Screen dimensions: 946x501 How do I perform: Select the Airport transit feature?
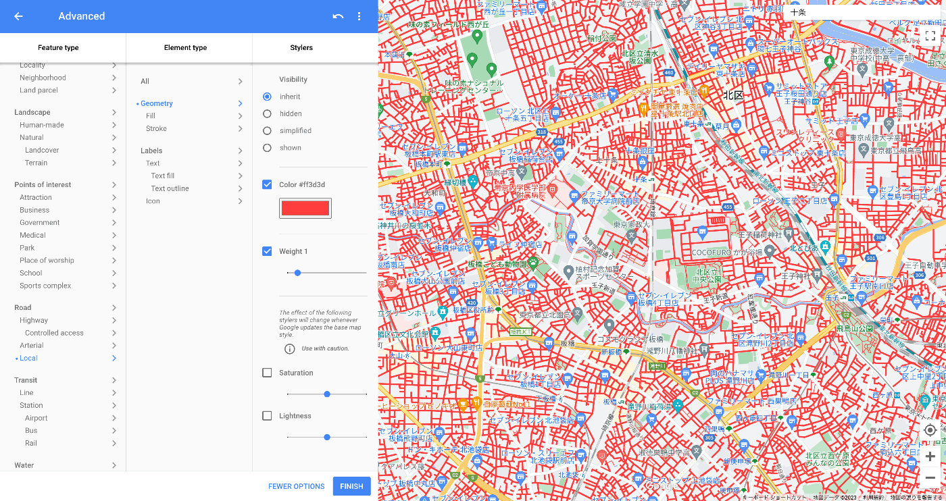coord(36,418)
